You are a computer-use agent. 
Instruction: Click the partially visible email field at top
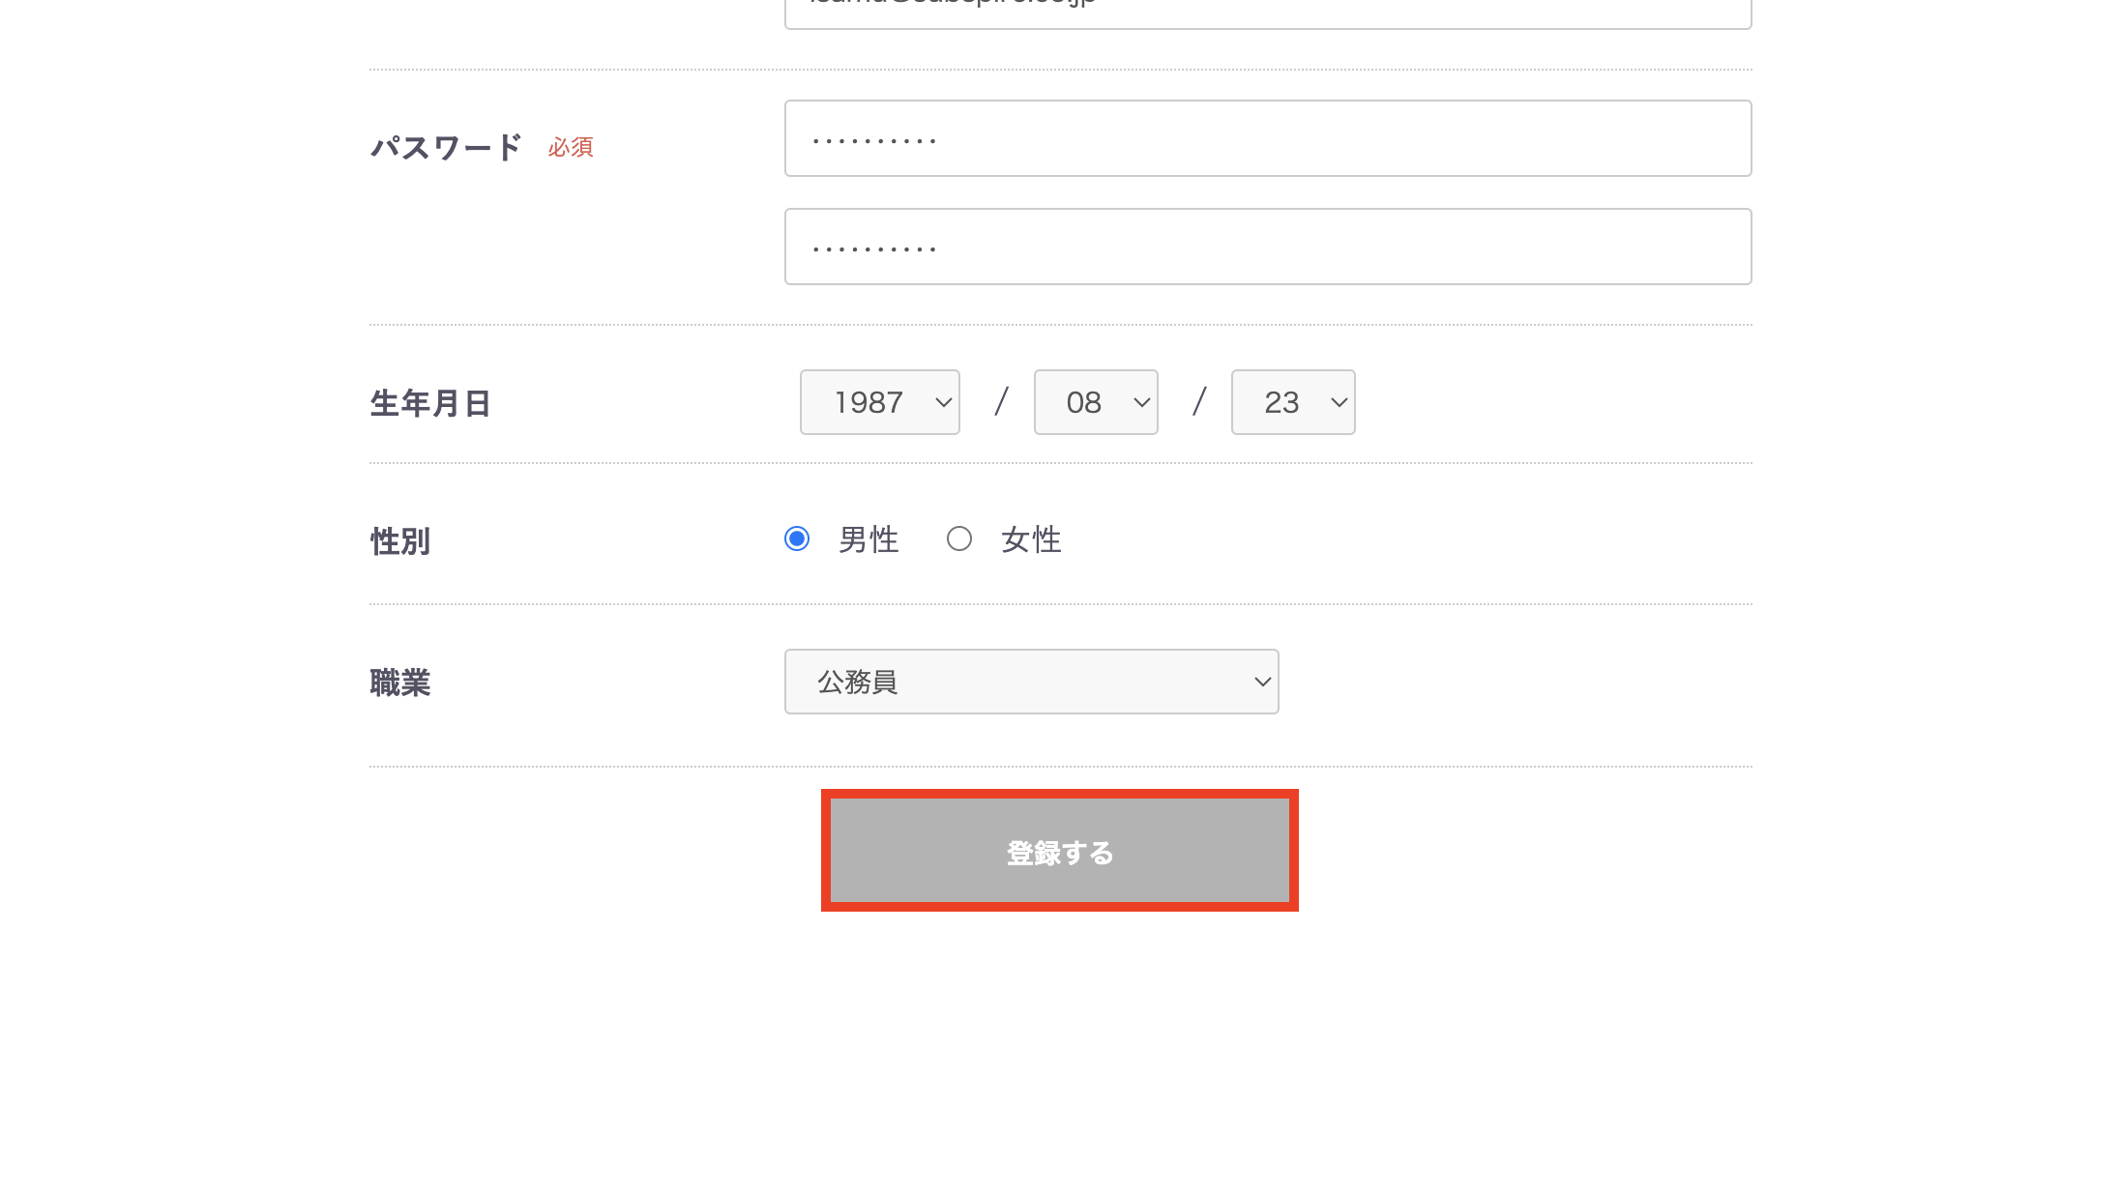[x=1267, y=14]
